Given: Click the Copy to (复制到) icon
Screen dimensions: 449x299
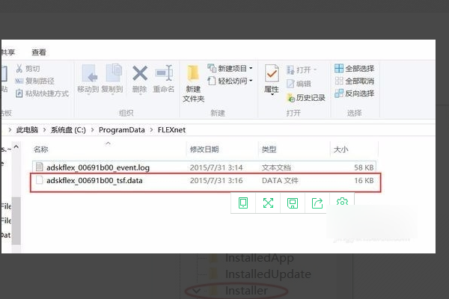Looking at the screenshot, I should coord(112,73).
